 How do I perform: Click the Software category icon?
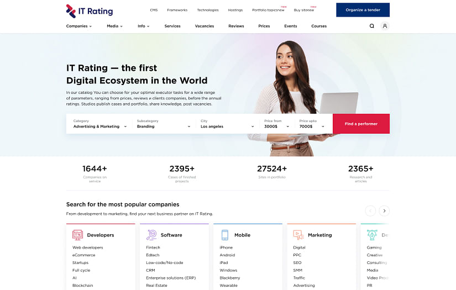coord(151,235)
